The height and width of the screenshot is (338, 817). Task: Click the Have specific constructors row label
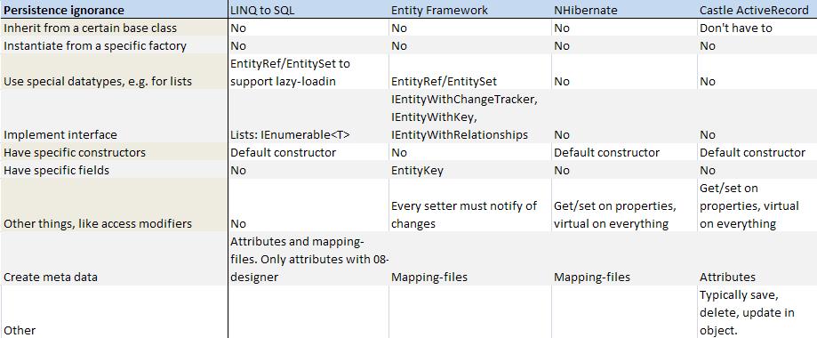click(x=114, y=152)
